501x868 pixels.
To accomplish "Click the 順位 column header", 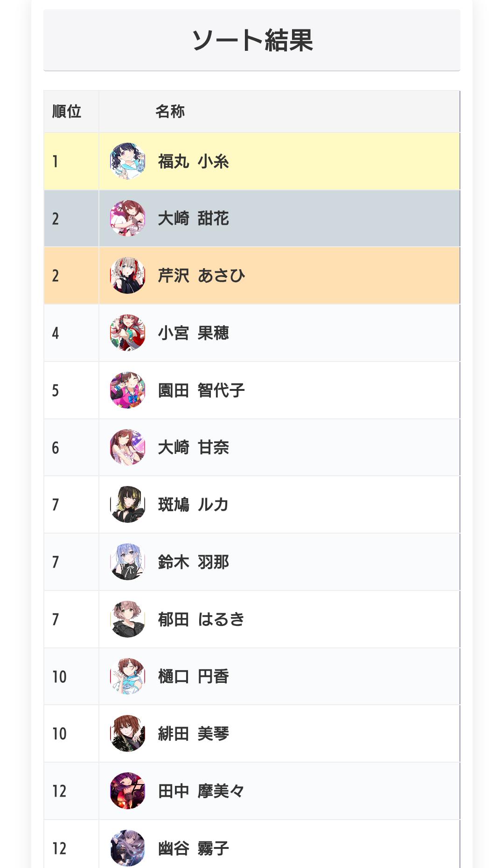I will pyautogui.click(x=67, y=111).
